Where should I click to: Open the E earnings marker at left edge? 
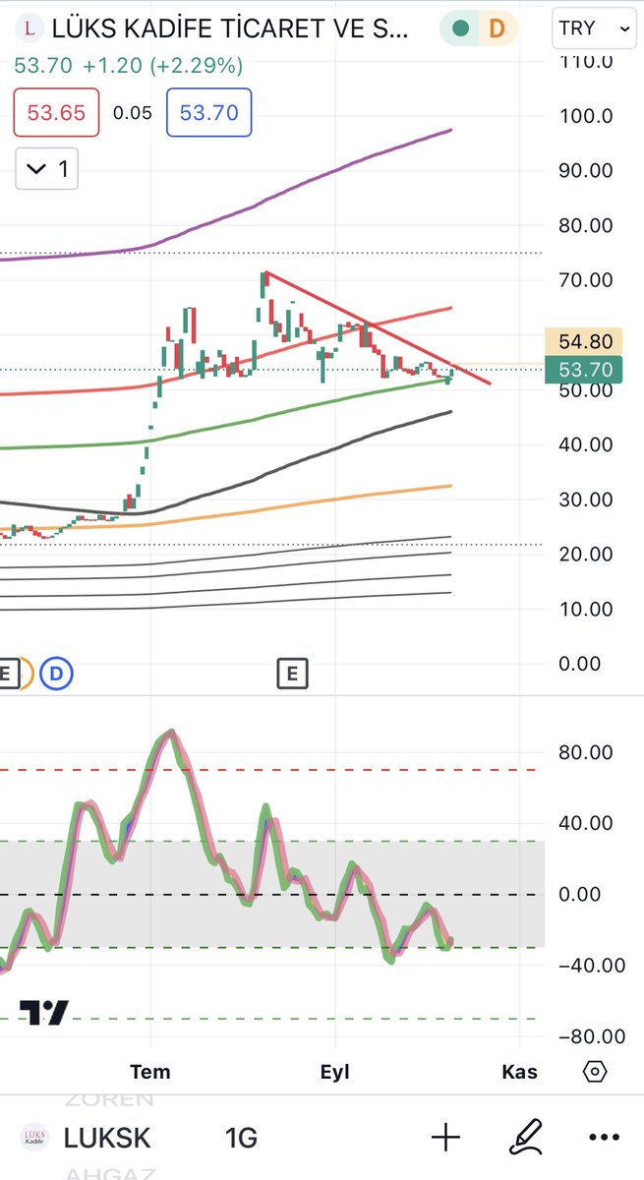pos(7,674)
